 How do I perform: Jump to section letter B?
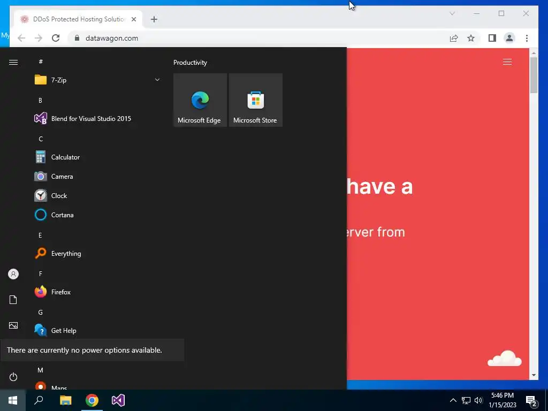pyautogui.click(x=40, y=100)
